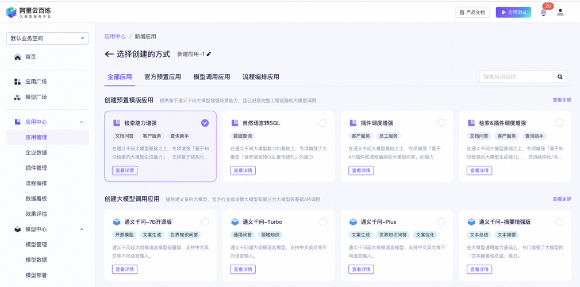Image resolution: width=580 pixels, height=287 pixels.
Task: Click the 开源模型 tag on 7B开源版 card
Action: 125,235
